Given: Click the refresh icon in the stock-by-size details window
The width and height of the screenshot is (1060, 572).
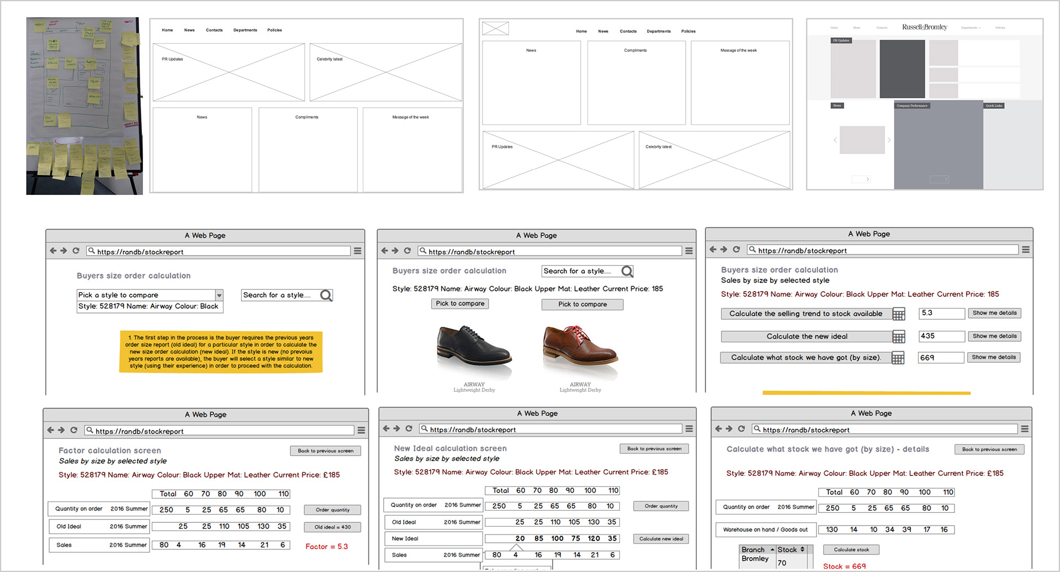Looking at the screenshot, I should click(x=741, y=428).
